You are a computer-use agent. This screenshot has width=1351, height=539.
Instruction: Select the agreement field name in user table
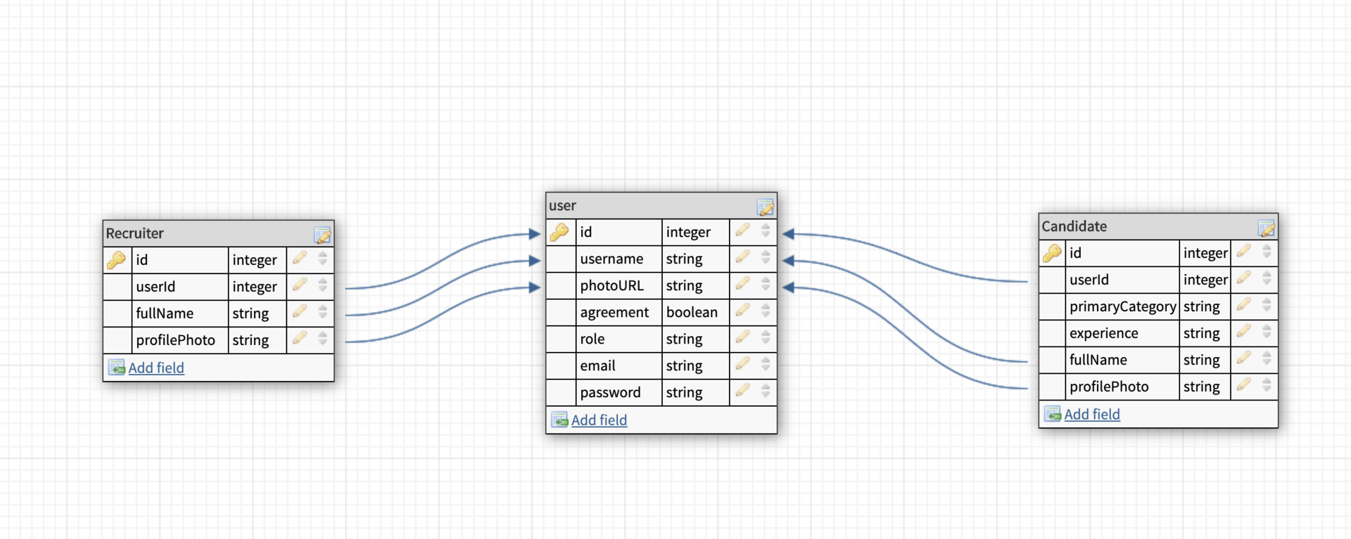(x=614, y=313)
